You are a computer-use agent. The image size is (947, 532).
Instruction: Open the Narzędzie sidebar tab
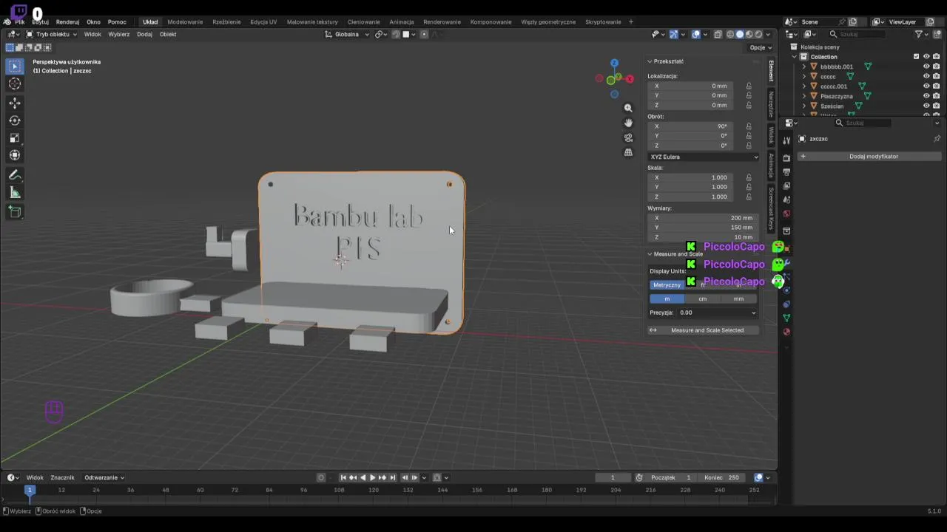[x=771, y=104]
